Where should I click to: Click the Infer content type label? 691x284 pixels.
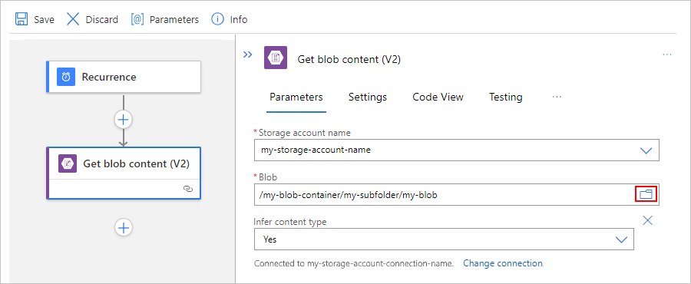(x=290, y=222)
